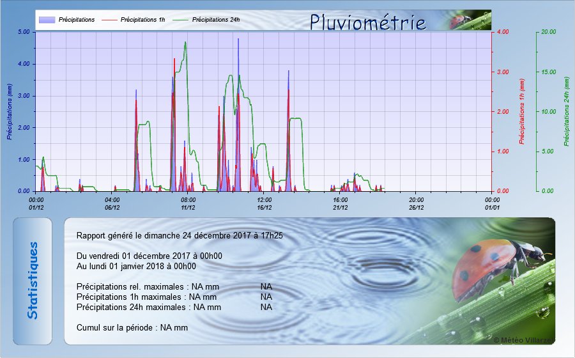Click 'Précipitations rel. maximales : NA mm' text
The height and width of the screenshot is (358, 575).
pos(148,286)
